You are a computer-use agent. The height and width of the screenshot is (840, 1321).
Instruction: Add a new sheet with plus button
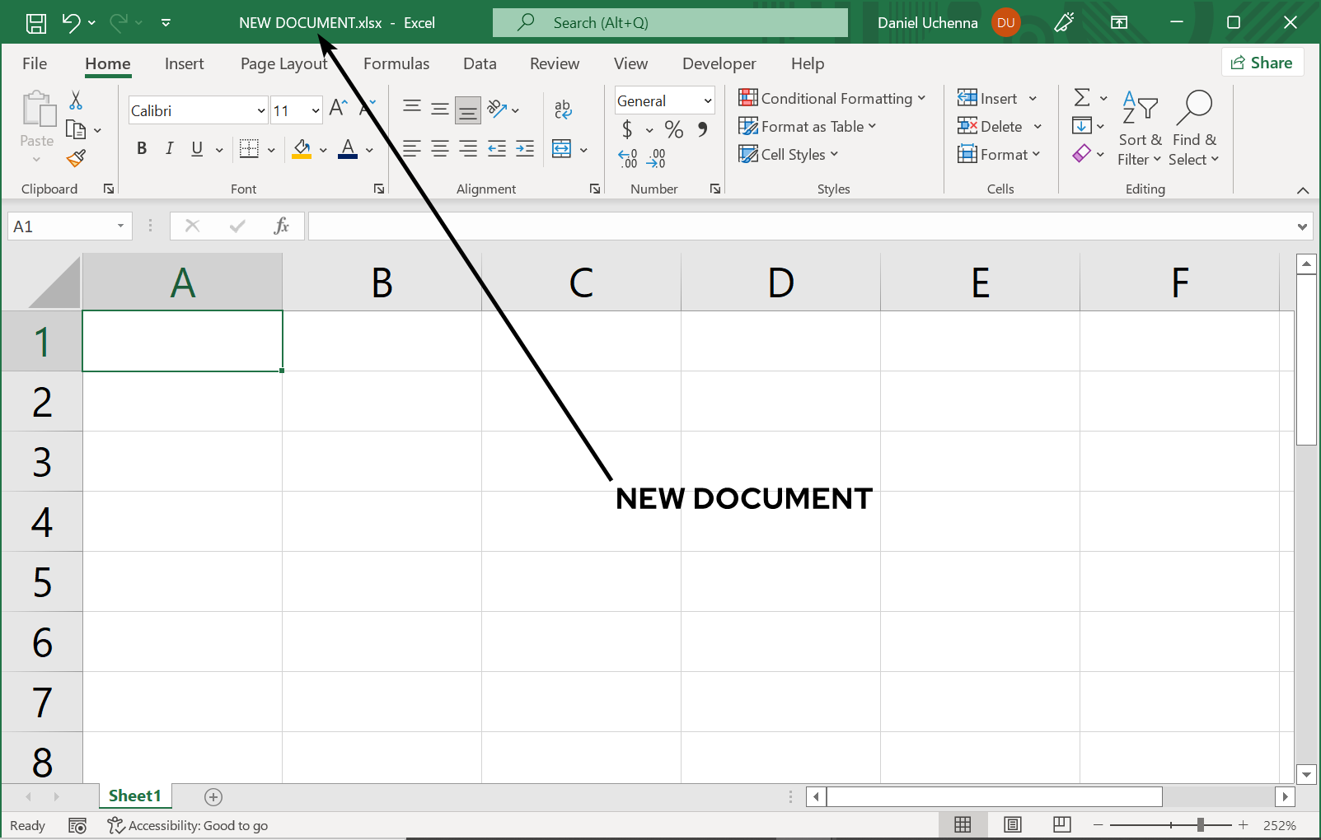click(213, 796)
